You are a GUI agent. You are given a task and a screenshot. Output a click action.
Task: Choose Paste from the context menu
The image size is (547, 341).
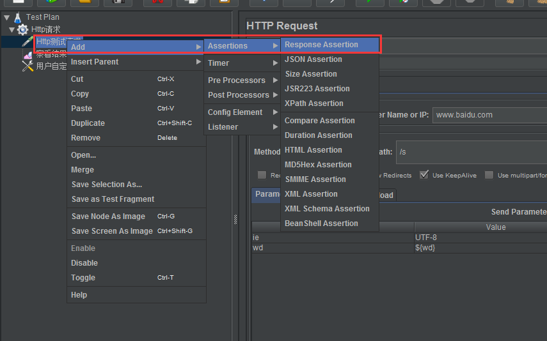(x=136, y=109)
